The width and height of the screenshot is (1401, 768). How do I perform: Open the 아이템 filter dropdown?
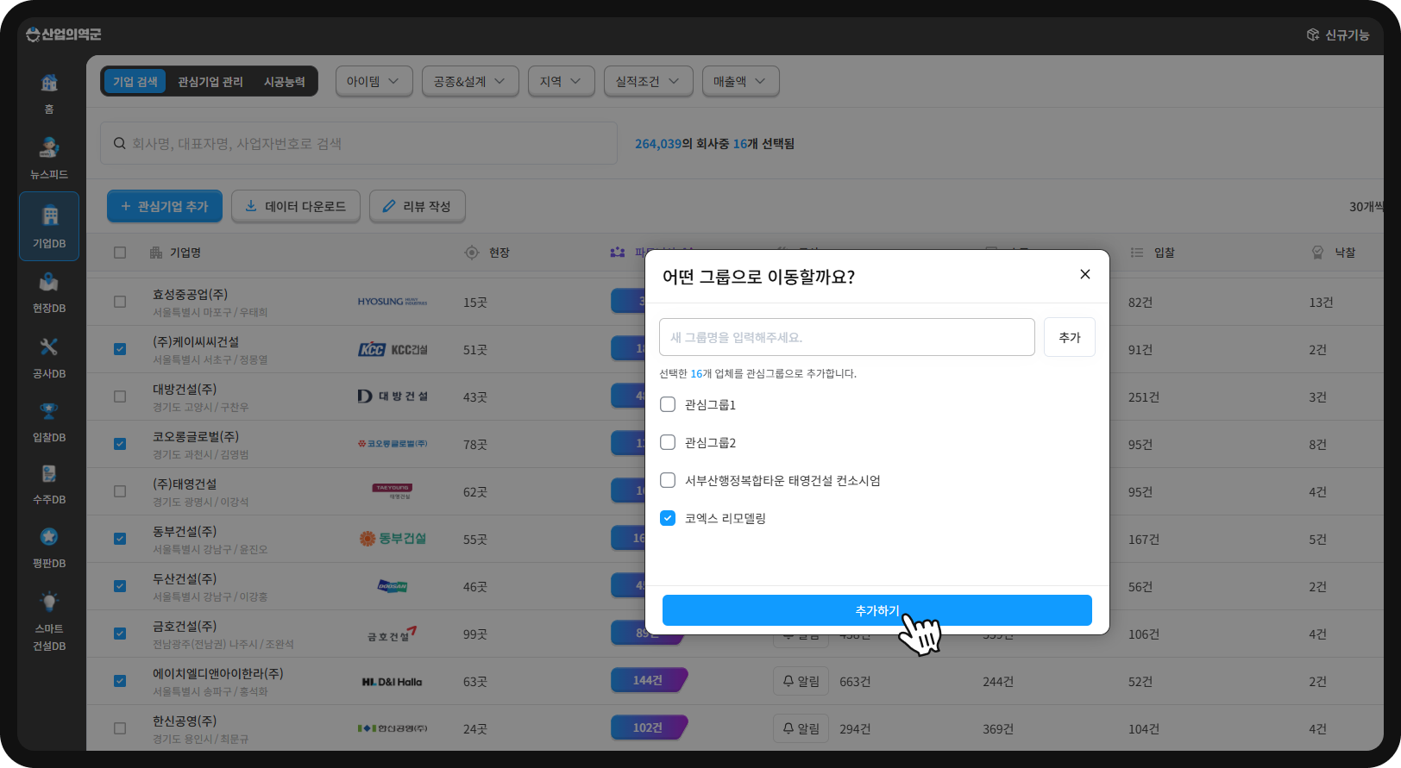point(374,81)
